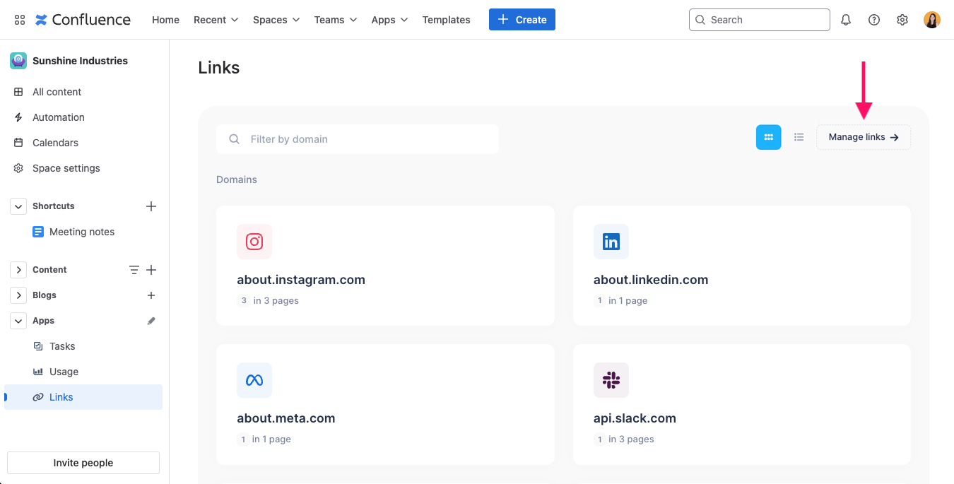
Task: Switch to list view layout
Action: (799, 136)
